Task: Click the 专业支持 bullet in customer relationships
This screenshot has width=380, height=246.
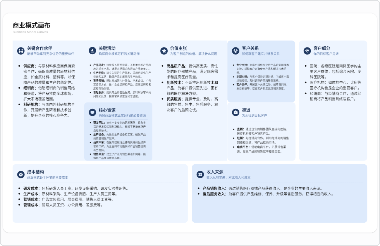Action: pos(263,69)
